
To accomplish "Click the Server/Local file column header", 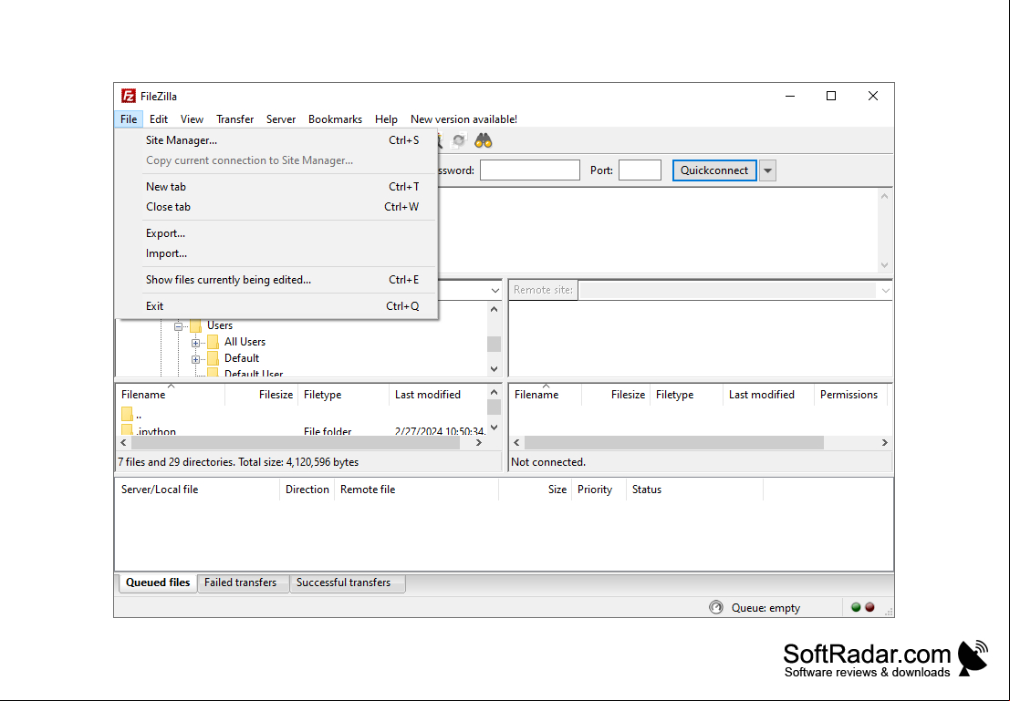I will coord(198,490).
